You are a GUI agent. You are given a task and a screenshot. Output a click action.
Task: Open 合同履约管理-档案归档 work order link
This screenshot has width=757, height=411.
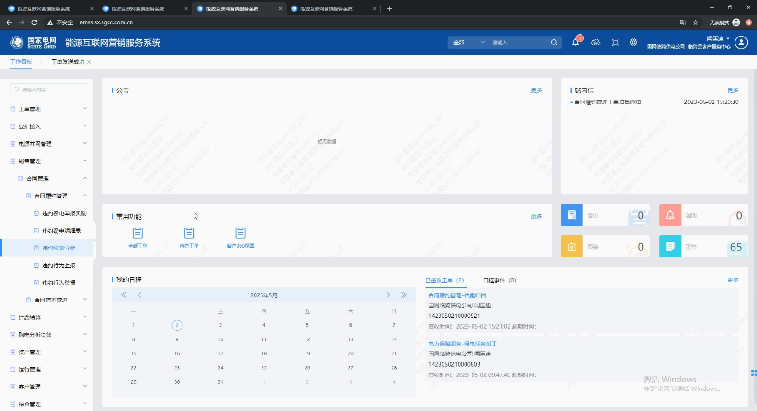coord(457,295)
